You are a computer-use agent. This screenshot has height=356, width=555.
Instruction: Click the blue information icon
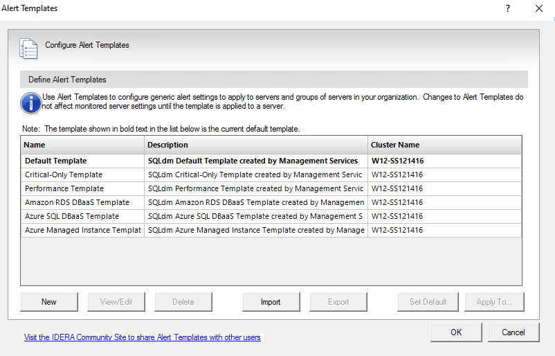tap(30, 103)
